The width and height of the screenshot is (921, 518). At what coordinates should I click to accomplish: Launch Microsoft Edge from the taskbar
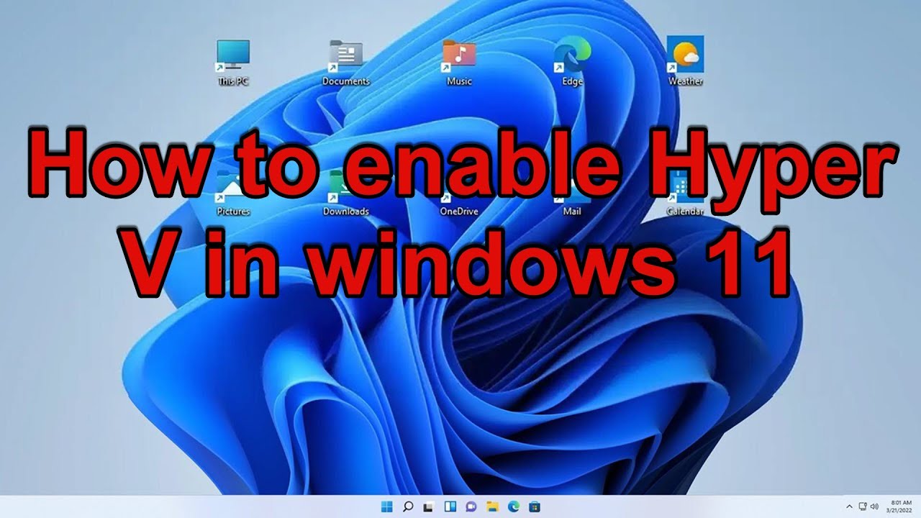[x=514, y=506]
